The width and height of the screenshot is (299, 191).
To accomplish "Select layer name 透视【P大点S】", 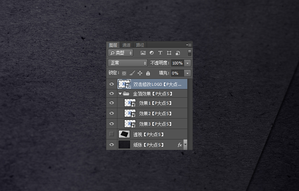I will [148, 135].
